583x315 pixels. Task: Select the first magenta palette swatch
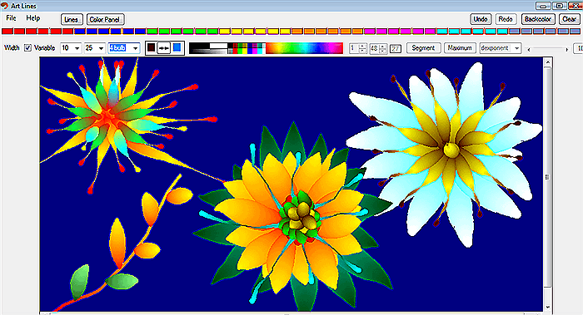pos(370,32)
